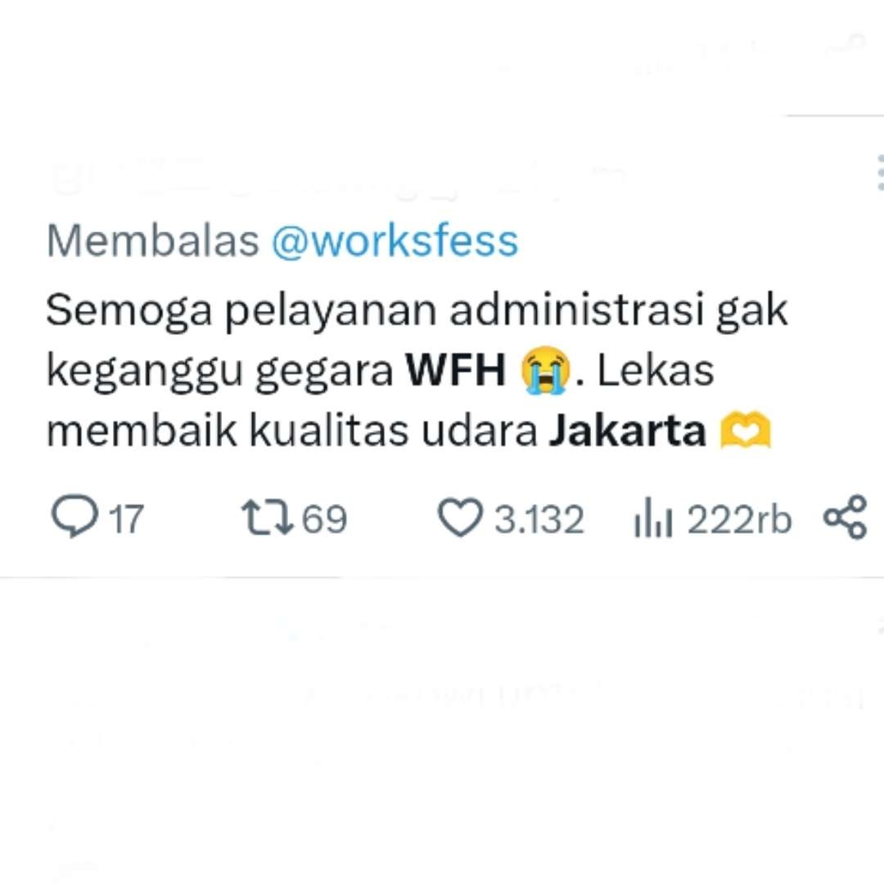Repost the tweet using the retweet arrows

(x=267, y=517)
